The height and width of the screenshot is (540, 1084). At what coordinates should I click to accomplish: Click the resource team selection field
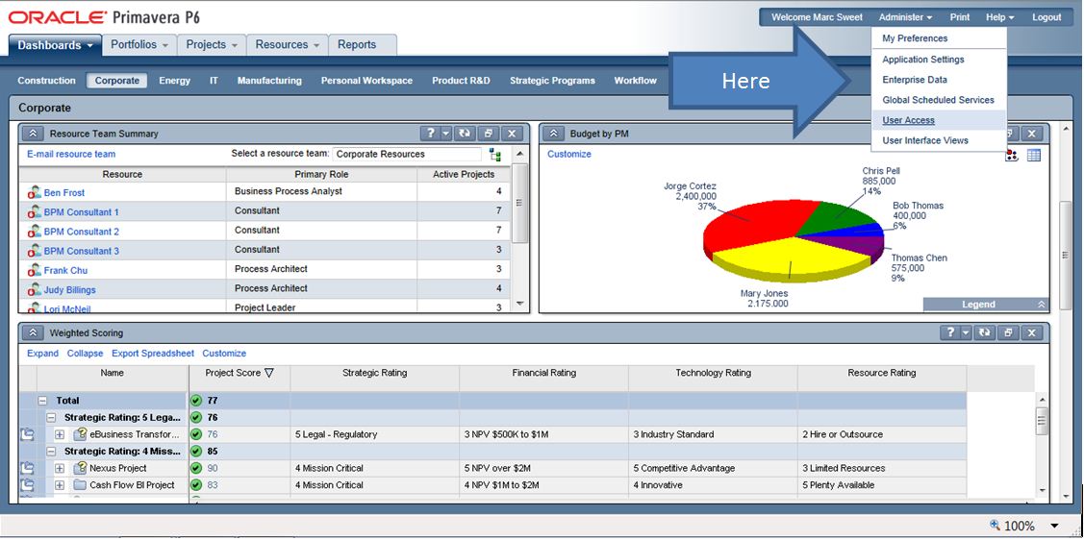click(407, 155)
